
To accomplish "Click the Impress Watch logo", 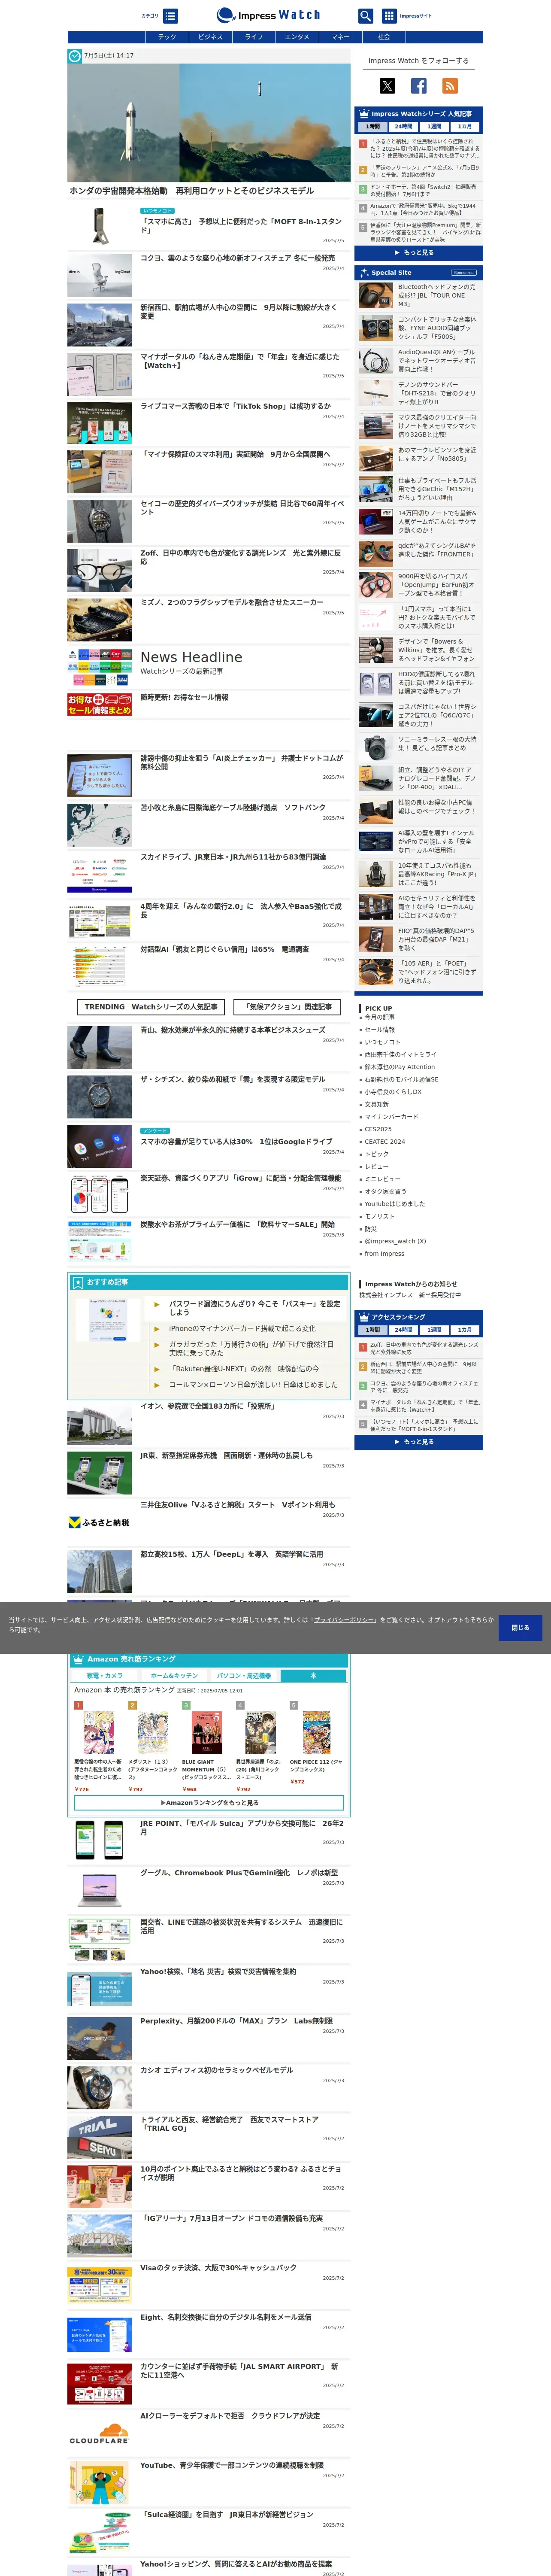I will (268, 15).
